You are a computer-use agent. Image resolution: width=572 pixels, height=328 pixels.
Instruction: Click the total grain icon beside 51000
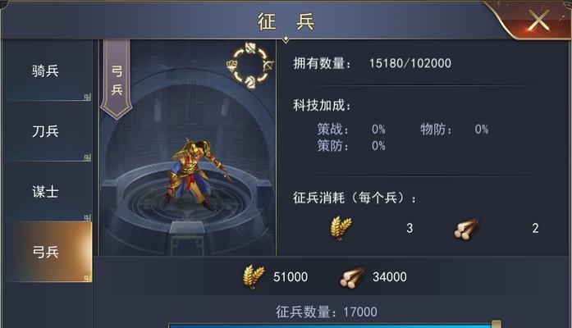(x=253, y=277)
